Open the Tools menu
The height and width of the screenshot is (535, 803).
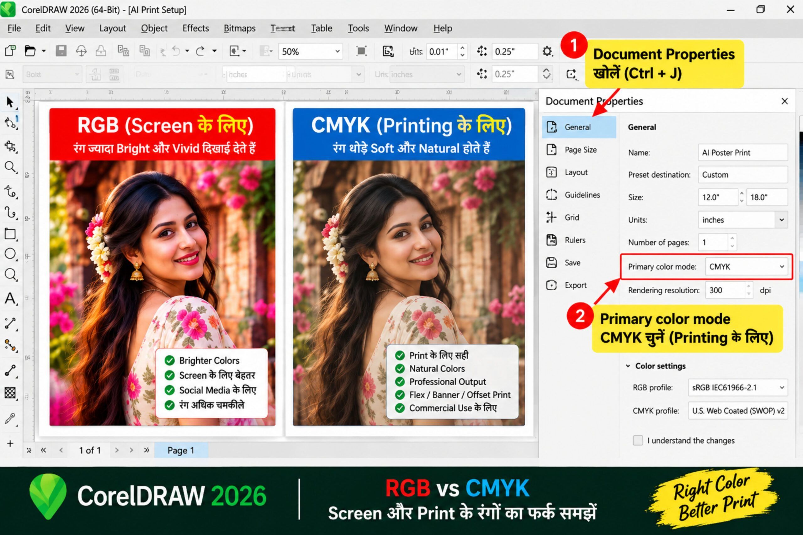coord(359,28)
